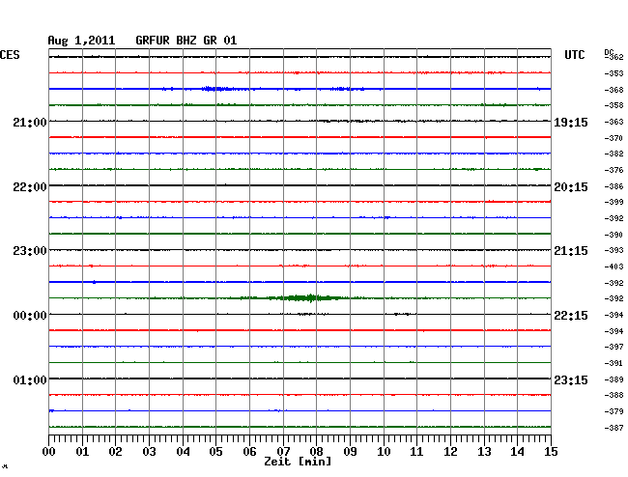
Task: Click the minute-axis tick label "05"
Action: [215, 452]
